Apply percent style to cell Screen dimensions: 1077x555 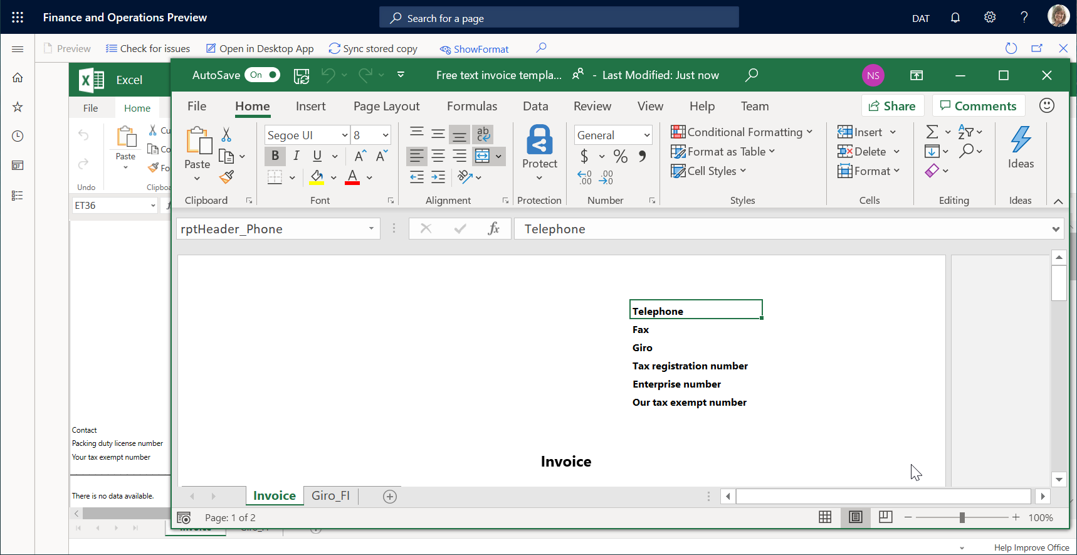coord(620,156)
